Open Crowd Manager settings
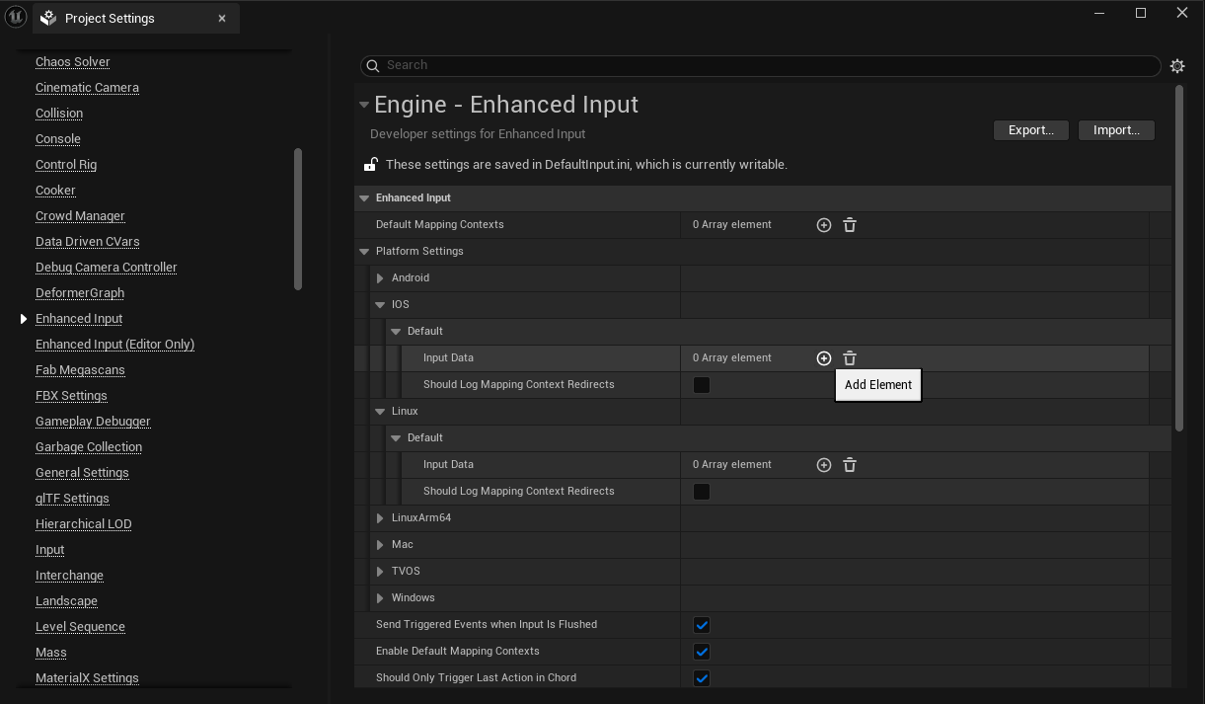Image resolution: width=1205 pixels, height=704 pixels. (x=80, y=215)
